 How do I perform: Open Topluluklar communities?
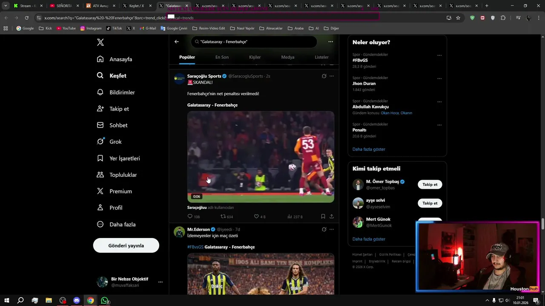pyautogui.click(x=117, y=175)
